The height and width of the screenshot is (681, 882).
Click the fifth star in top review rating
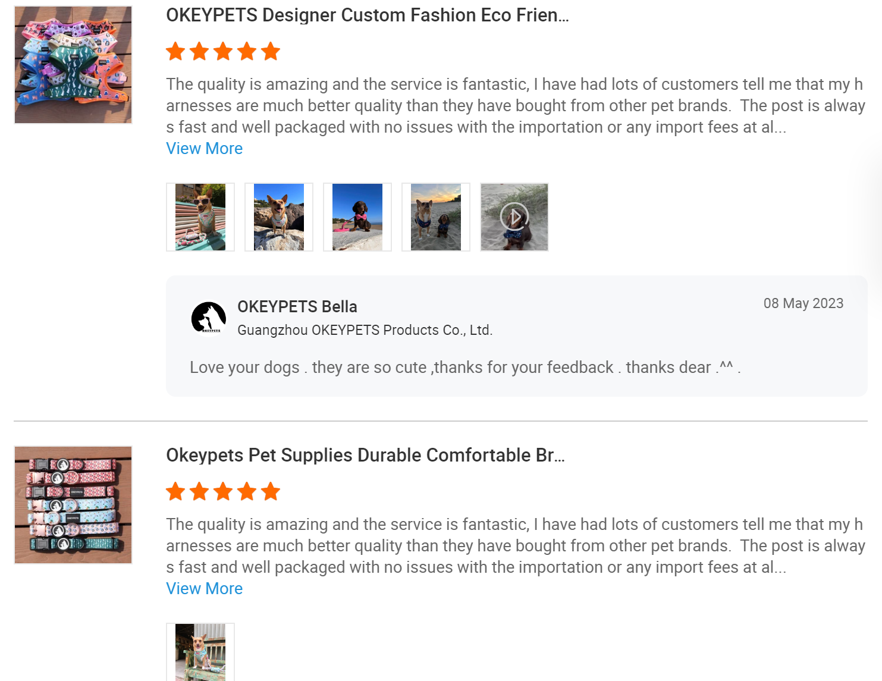point(269,51)
